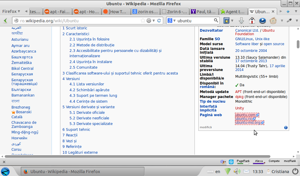
Task: Jump to '10 Legături externe' section
Action: click(80, 153)
